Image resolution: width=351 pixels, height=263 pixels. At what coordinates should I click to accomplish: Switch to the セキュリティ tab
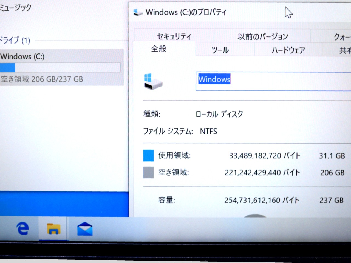click(174, 36)
